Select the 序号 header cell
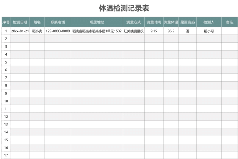 pos(6,22)
